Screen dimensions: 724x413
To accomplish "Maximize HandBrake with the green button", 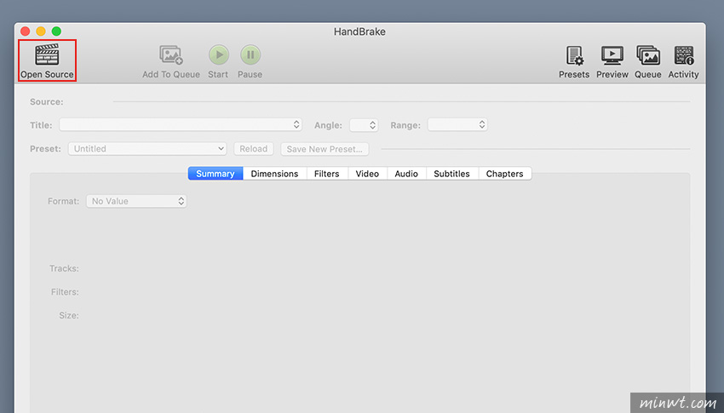I will [56, 31].
